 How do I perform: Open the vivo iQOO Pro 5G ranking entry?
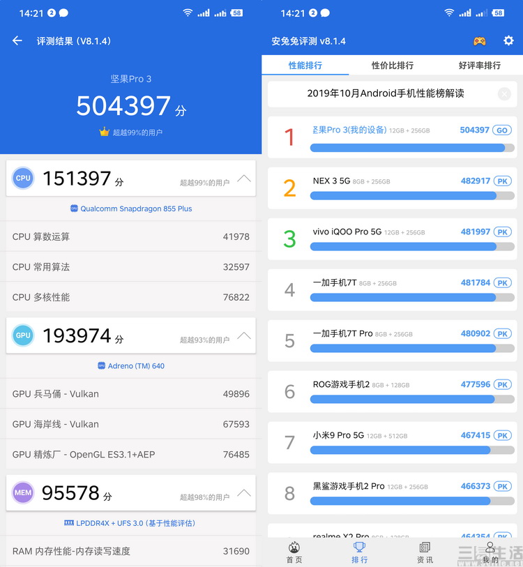393,239
